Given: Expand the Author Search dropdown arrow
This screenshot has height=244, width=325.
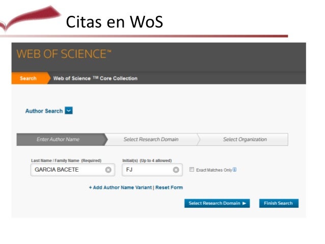Looking at the screenshot, I should coord(69,111).
